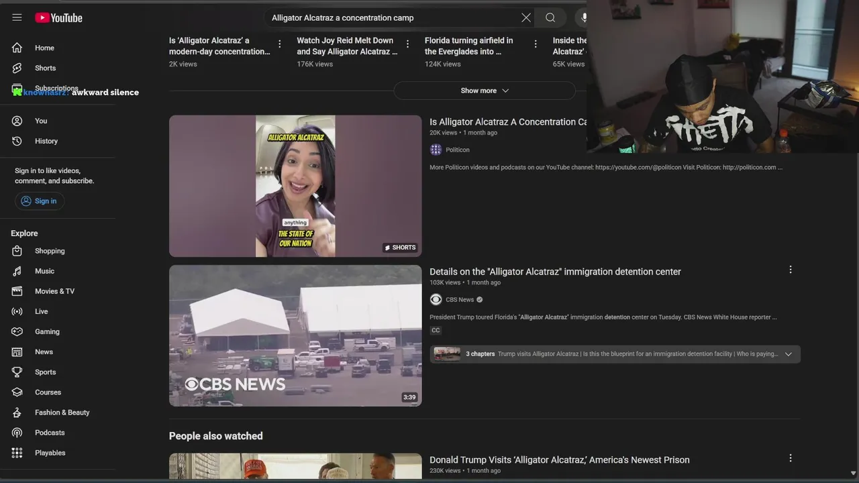Click the YouTube logo

(58, 18)
